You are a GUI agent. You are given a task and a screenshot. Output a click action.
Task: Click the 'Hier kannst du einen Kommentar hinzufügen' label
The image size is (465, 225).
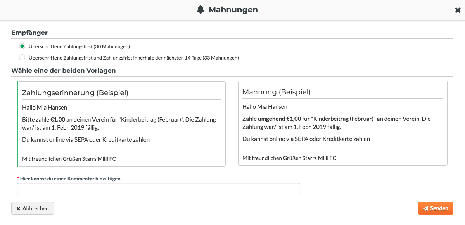[x=70, y=179]
